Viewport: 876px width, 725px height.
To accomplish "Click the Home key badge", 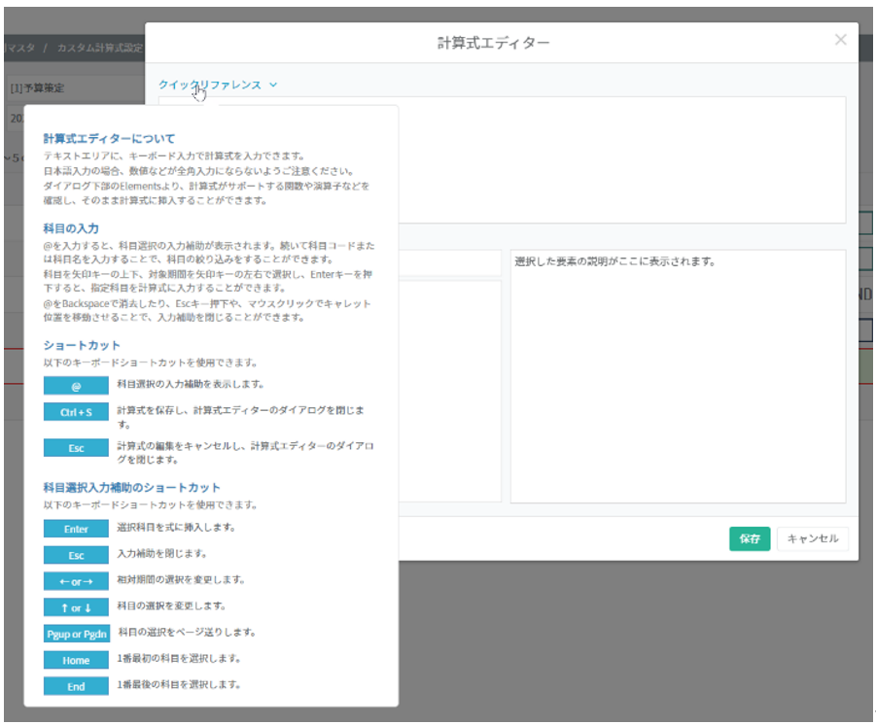I will point(76,661).
